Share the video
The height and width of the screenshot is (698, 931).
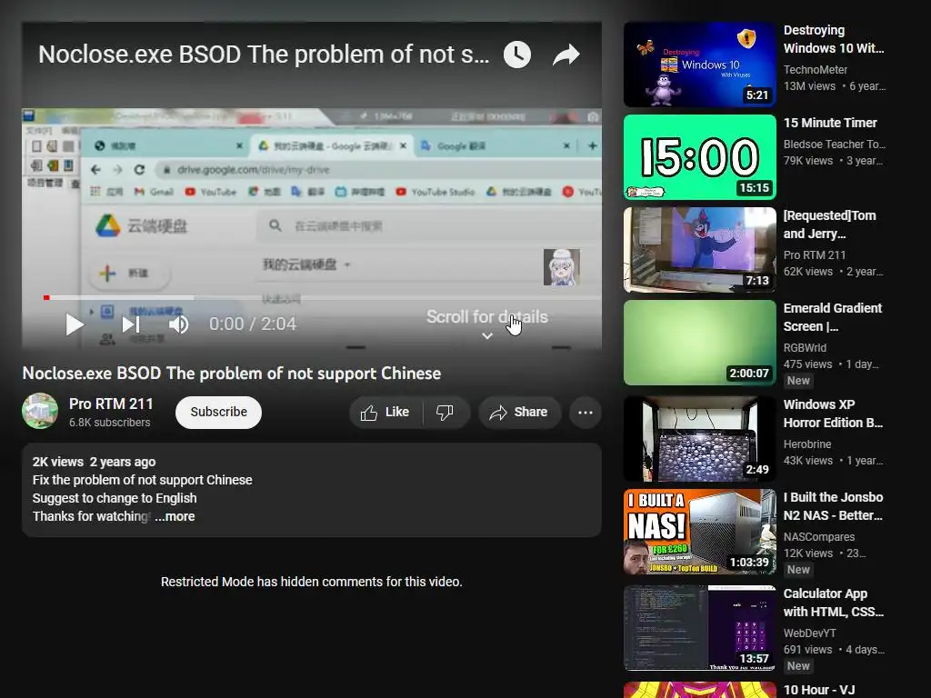[519, 412]
